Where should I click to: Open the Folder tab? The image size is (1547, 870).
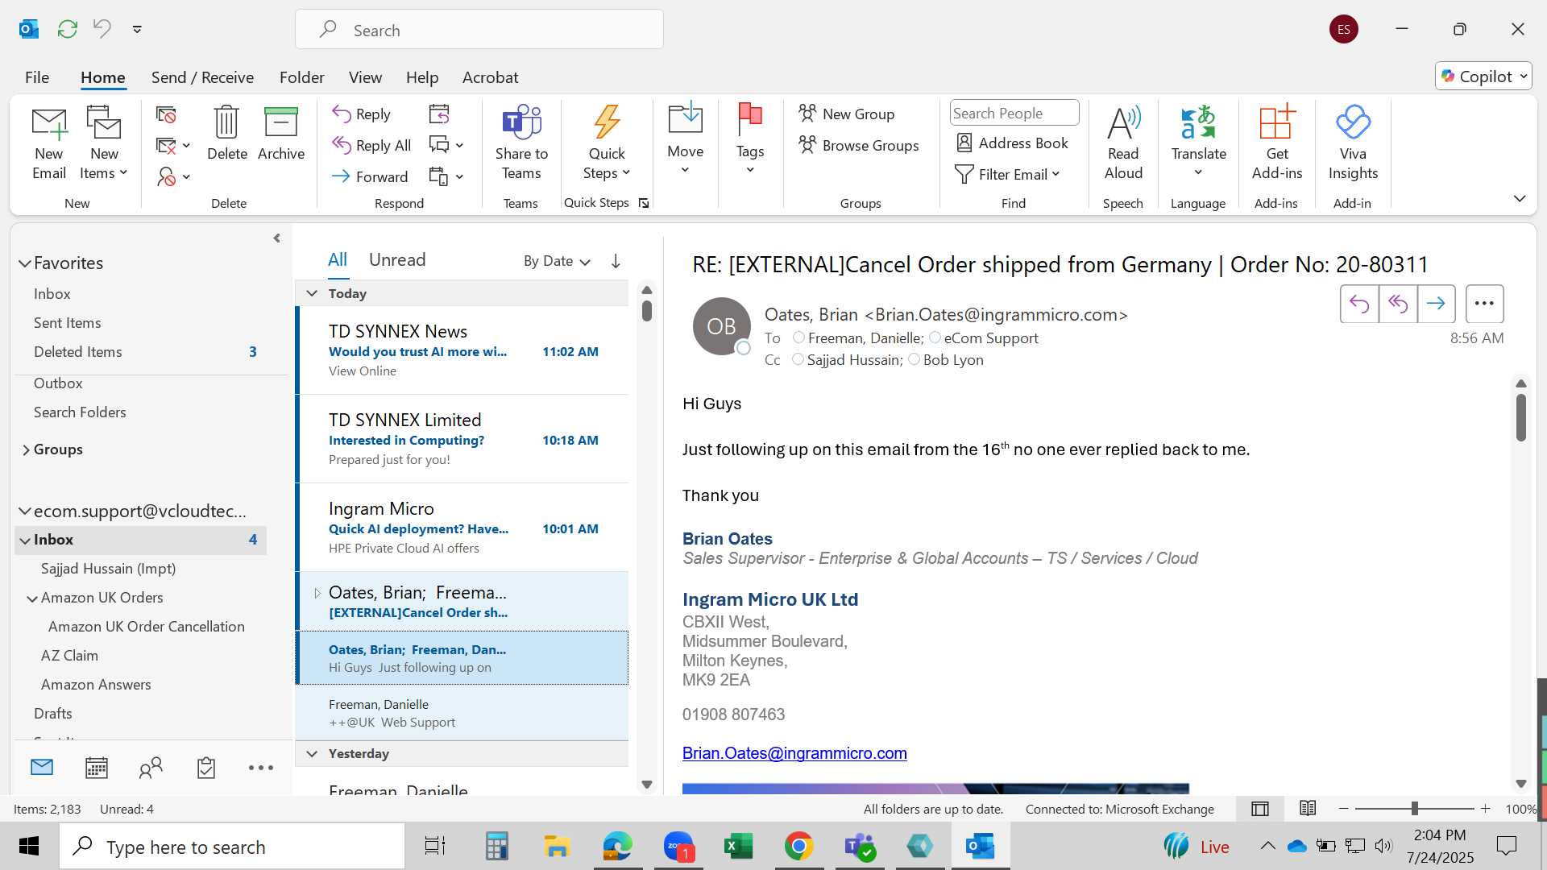(301, 77)
